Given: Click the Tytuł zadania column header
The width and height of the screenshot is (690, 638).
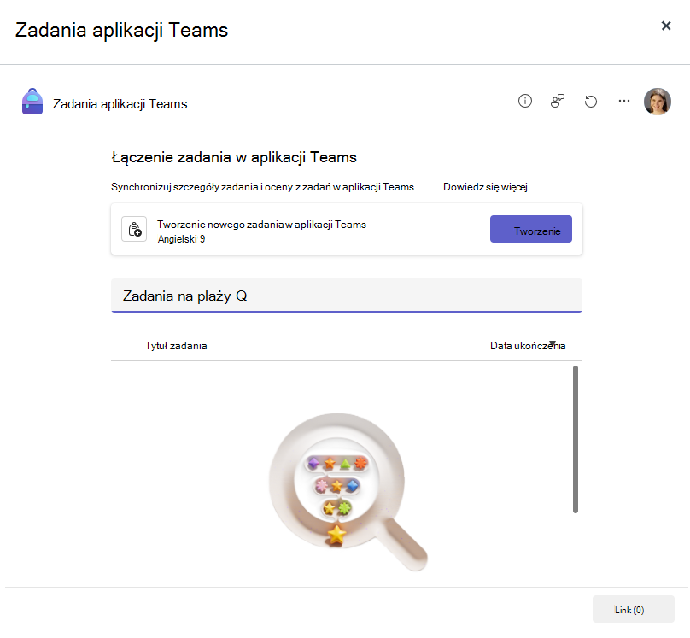Looking at the screenshot, I should (x=176, y=346).
